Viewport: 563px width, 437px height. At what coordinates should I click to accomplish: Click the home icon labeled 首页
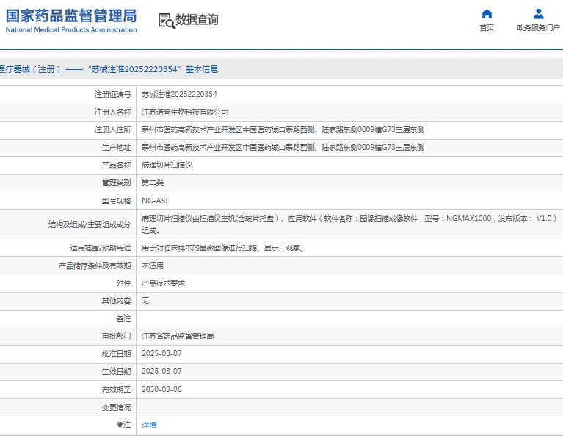coord(487,14)
